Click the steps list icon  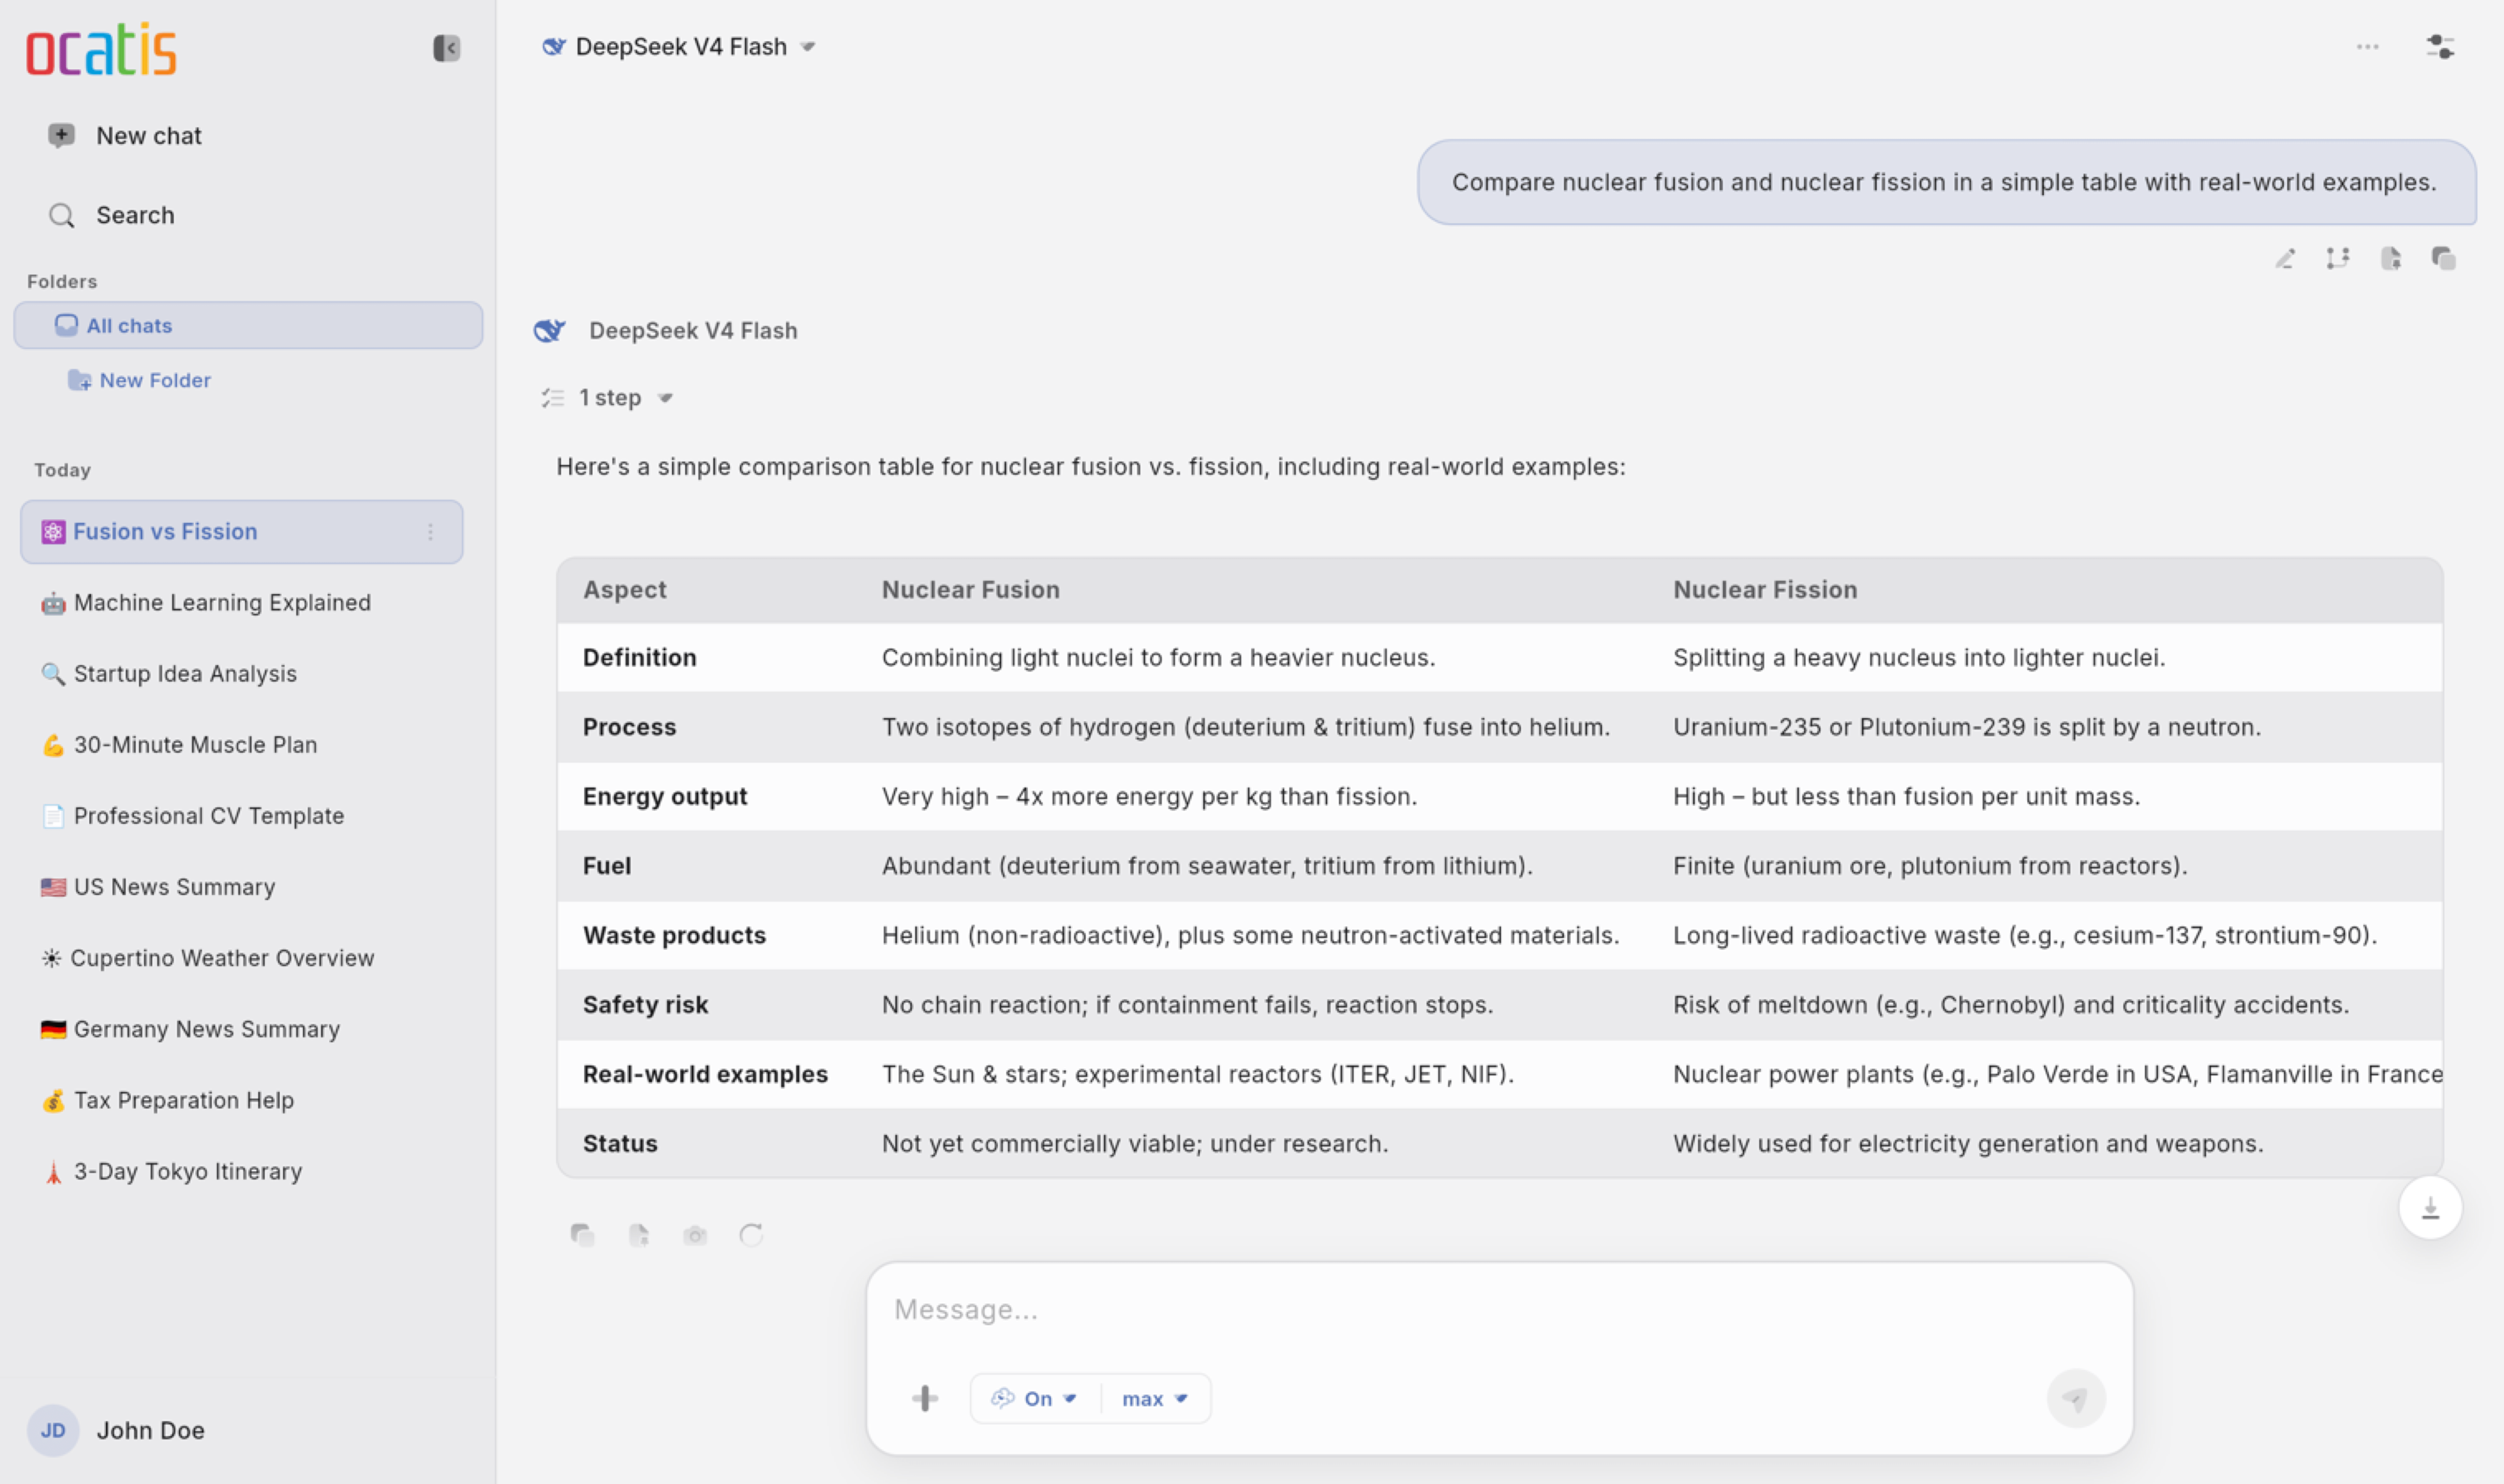click(553, 398)
